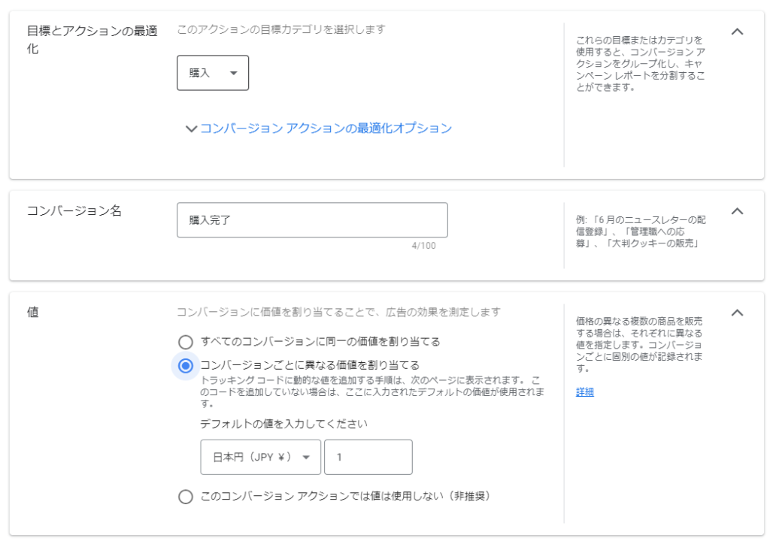
Task: Collapse the 値 section using its chevron
Action: 738,313
